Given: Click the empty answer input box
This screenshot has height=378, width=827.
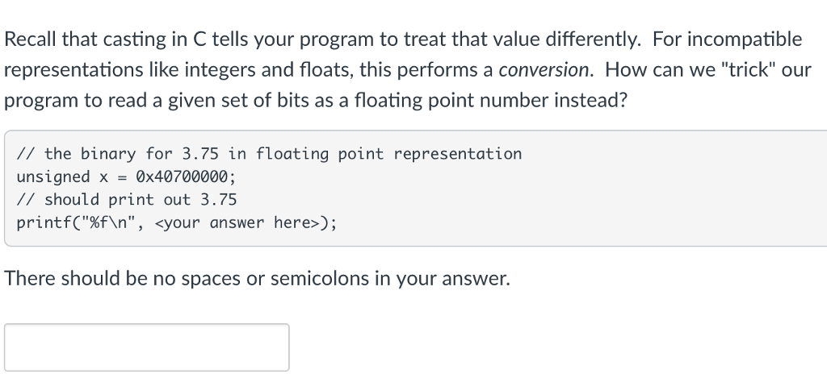Looking at the screenshot, I should coord(146,347).
